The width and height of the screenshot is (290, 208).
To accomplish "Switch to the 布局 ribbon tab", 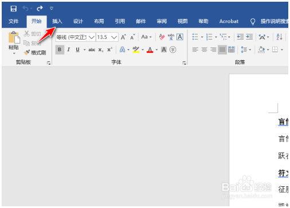I will (x=99, y=21).
